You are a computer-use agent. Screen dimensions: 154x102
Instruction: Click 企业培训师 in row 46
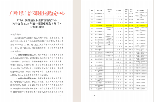(99, 77)
